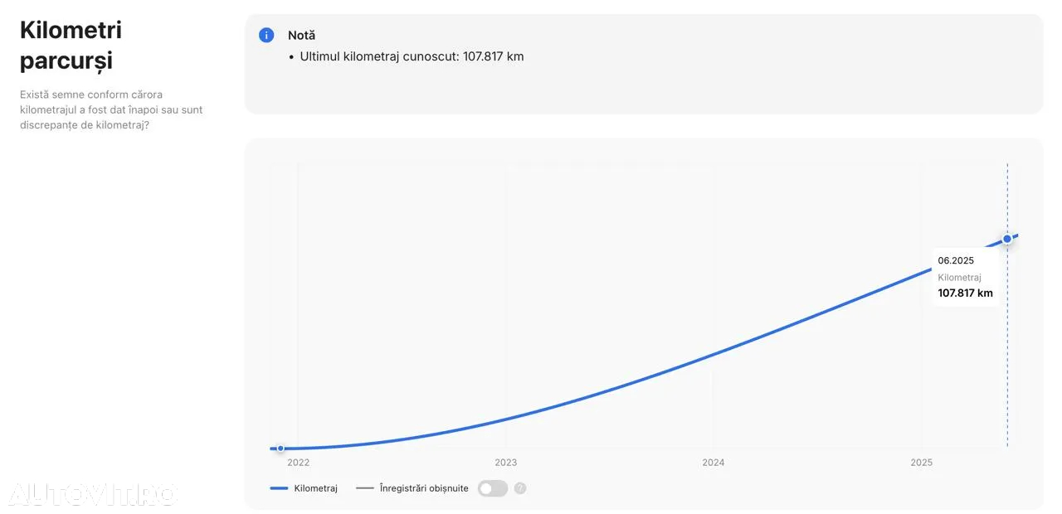Select the first data point near 2022
1062x514 pixels.
click(x=280, y=449)
